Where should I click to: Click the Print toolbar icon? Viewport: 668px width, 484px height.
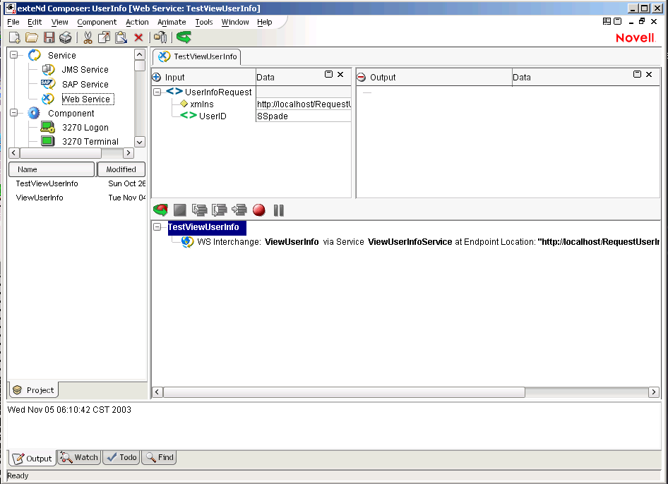[66, 37]
